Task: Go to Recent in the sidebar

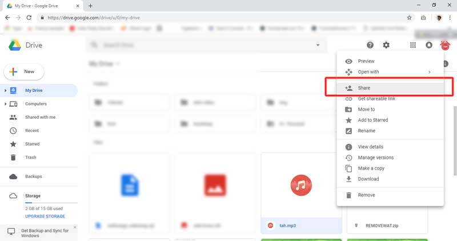Action: (32, 131)
